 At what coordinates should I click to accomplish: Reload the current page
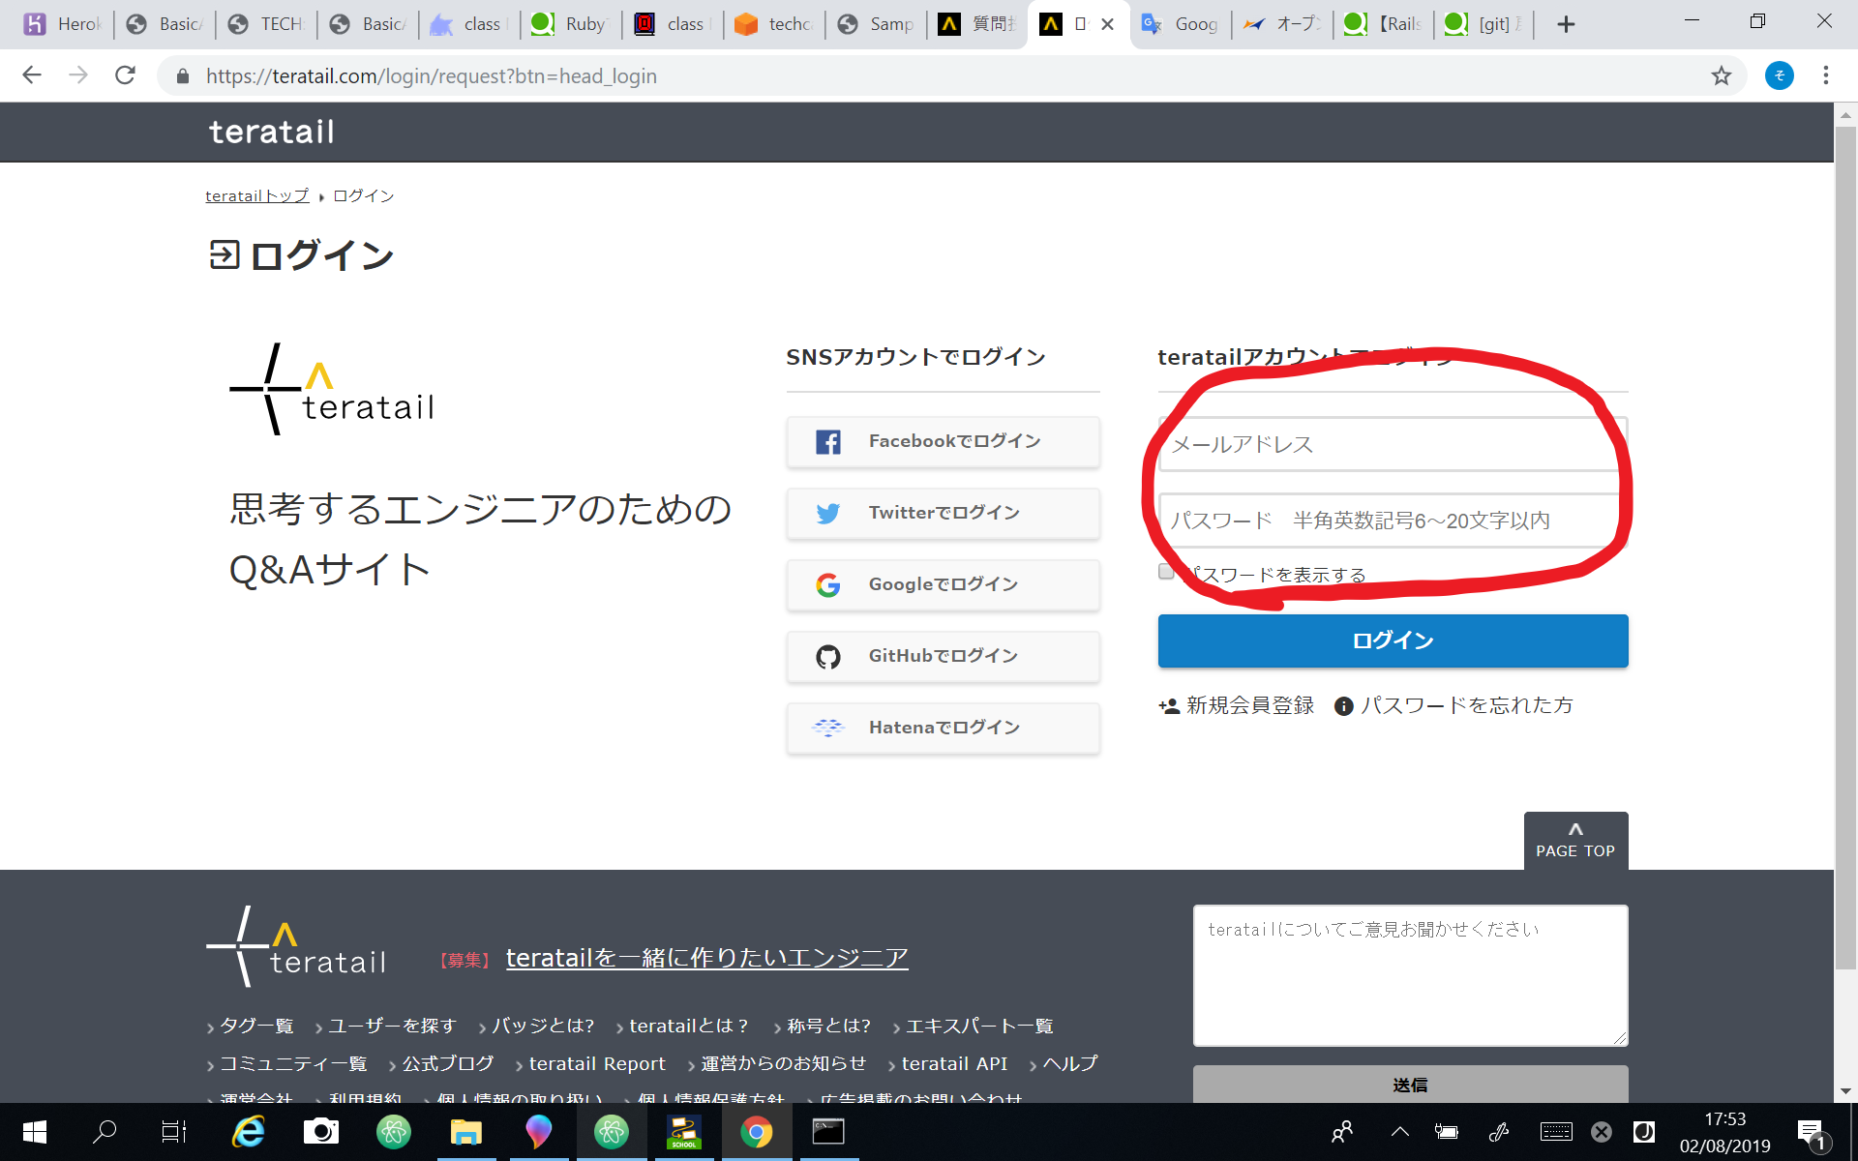click(125, 75)
